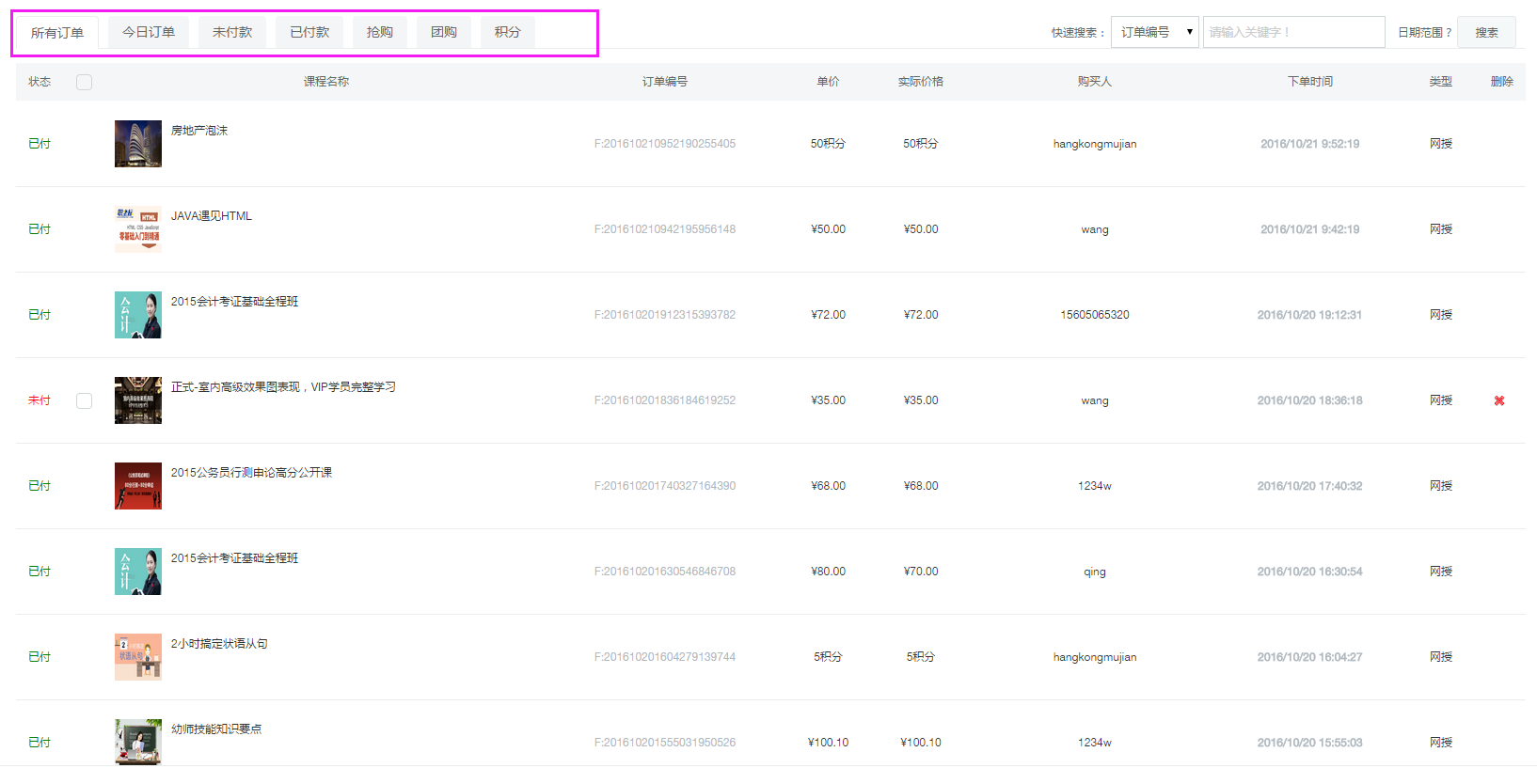Open the 未付款 tab
Image resolution: width=1537 pixels, height=768 pixels.
tap(232, 32)
